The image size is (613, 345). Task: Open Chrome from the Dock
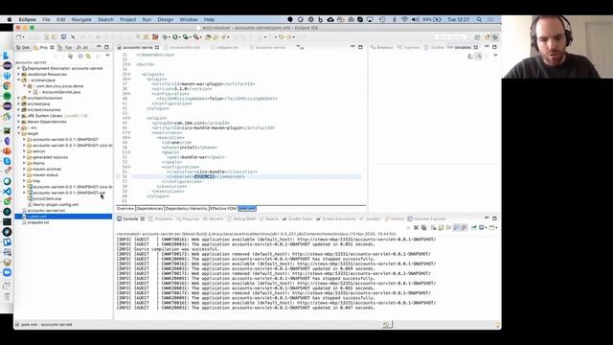(x=7, y=85)
